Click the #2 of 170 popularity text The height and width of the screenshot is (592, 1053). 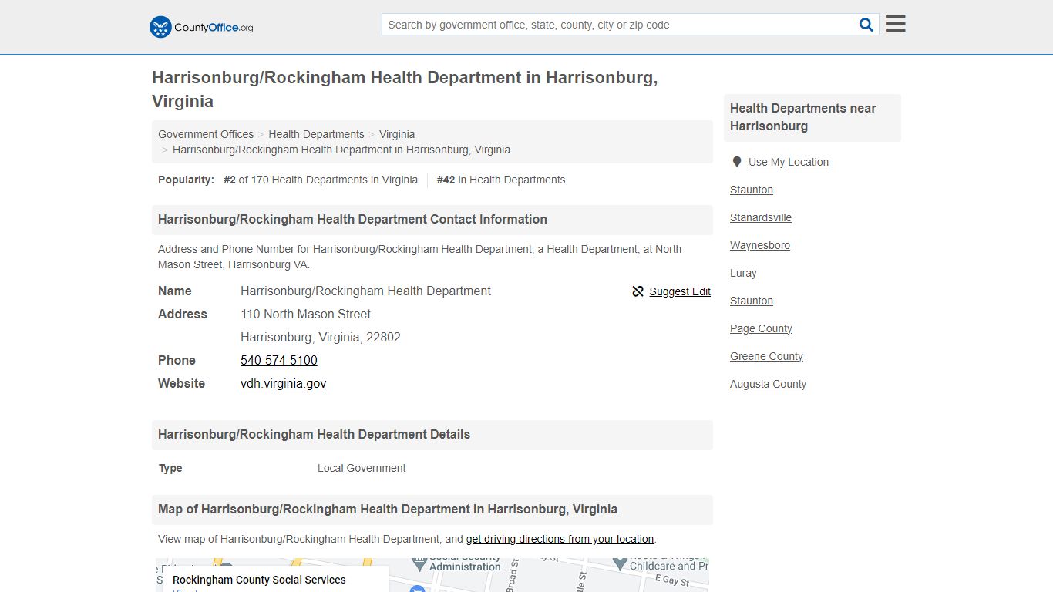(321, 180)
